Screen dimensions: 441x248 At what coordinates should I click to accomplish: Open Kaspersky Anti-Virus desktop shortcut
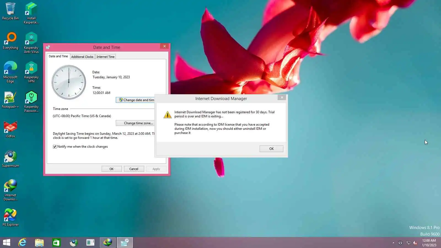tap(31, 43)
